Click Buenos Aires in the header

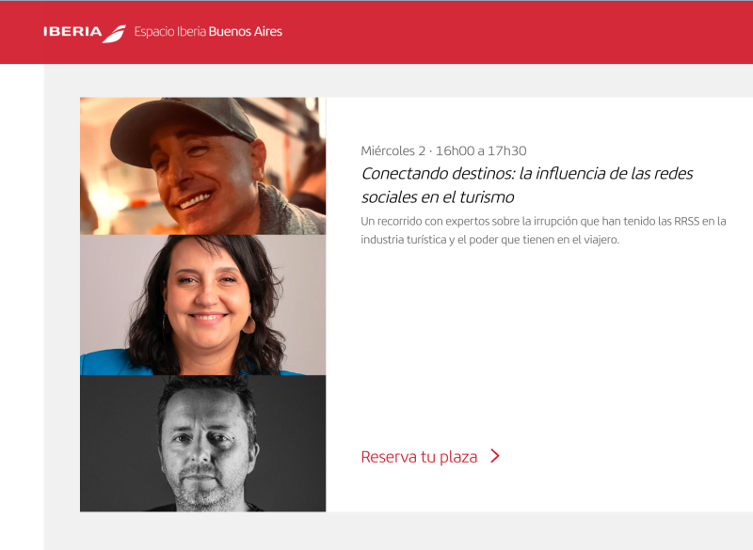point(246,32)
